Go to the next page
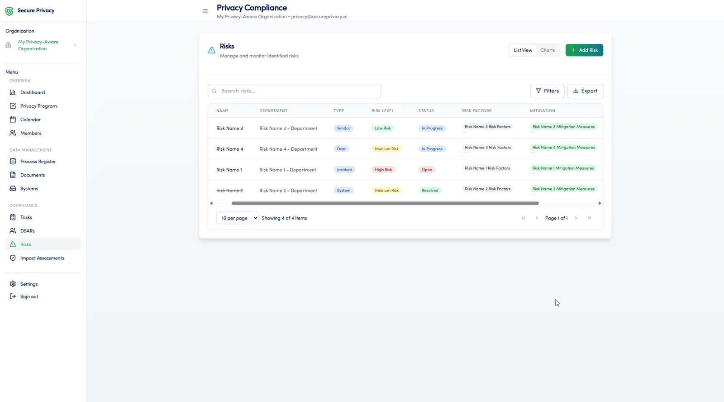724x402 pixels. 576,218
